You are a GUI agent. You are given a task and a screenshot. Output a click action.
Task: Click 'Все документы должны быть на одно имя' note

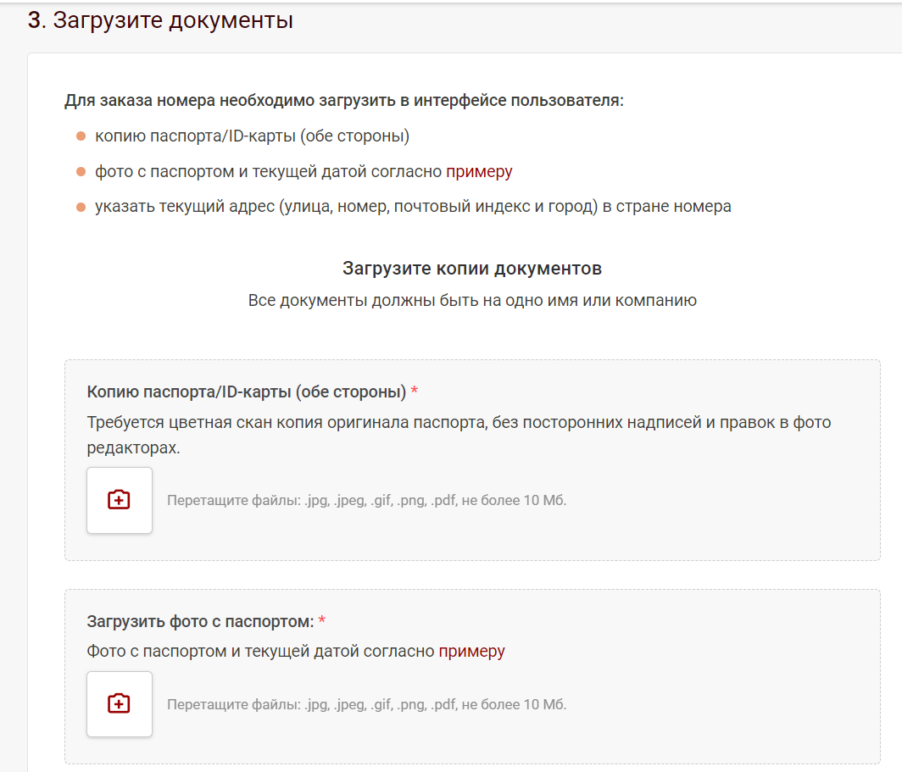click(472, 301)
